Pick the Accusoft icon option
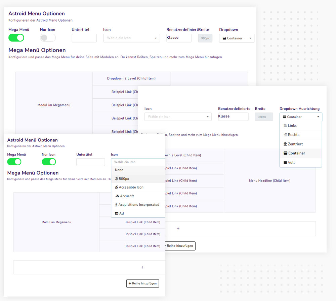This screenshot has height=301, width=336. pyautogui.click(x=127, y=196)
